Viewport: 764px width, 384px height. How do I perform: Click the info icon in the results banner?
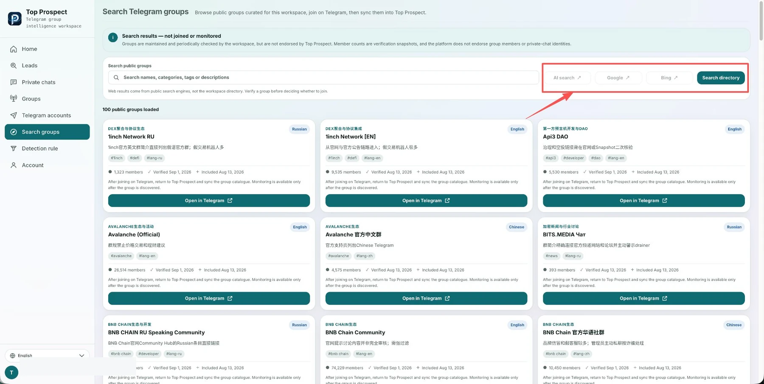113,37
